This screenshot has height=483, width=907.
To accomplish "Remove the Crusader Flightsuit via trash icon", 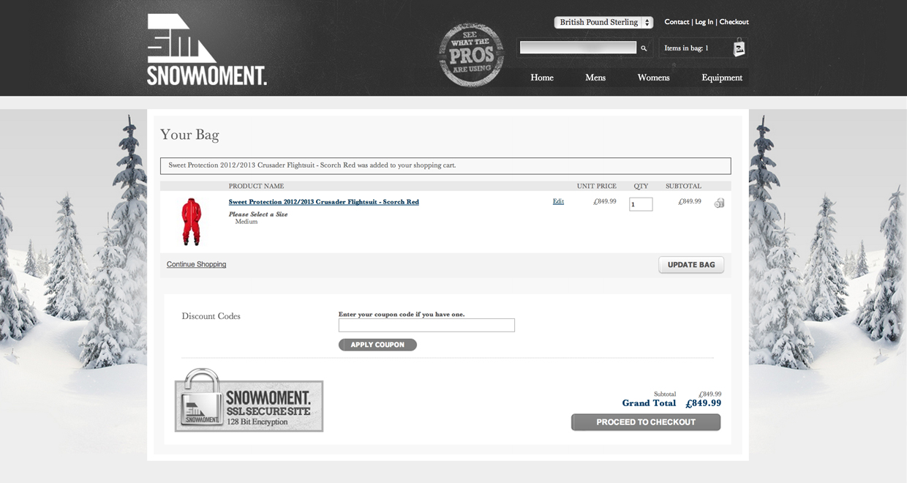I will pyautogui.click(x=719, y=203).
